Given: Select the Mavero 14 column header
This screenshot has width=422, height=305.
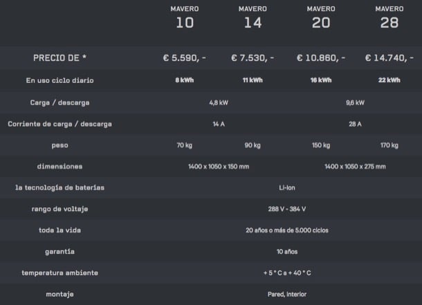Looking at the screenshot, I should [x=253, y=17].
